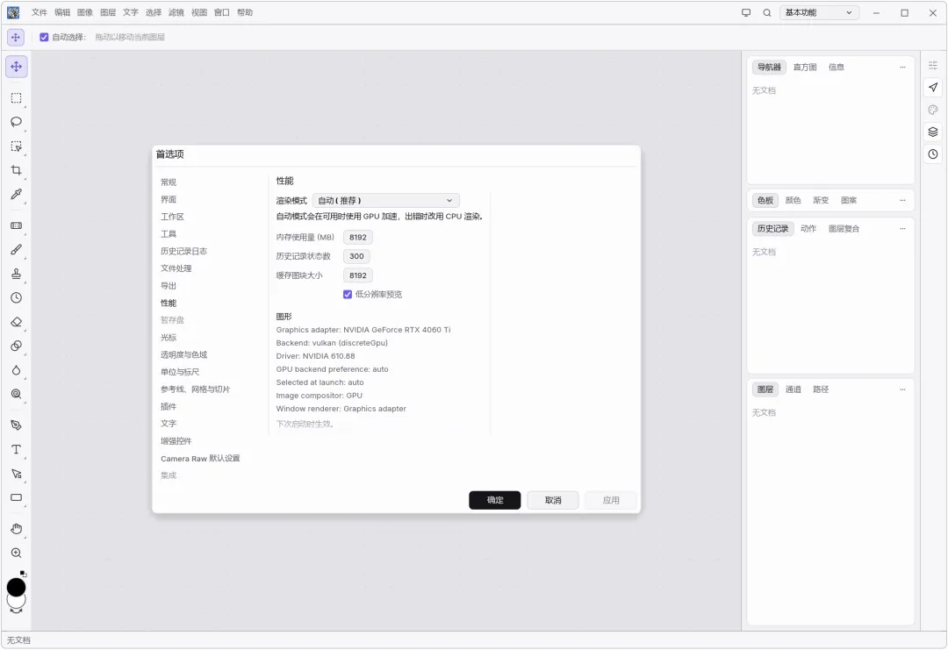The height and width of the screenshot is (650, 948).
Task: Select 常规 in preferences list
Action: tap(168, 182)
